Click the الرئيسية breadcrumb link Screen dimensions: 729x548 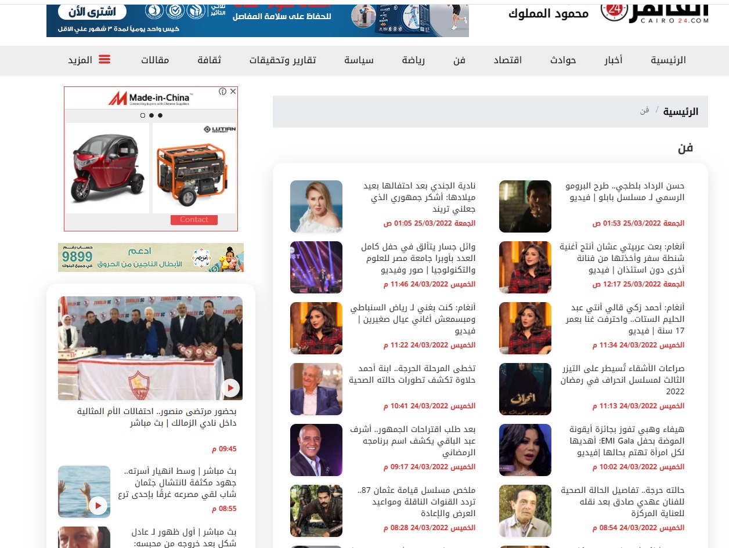(x=681, y=111)
